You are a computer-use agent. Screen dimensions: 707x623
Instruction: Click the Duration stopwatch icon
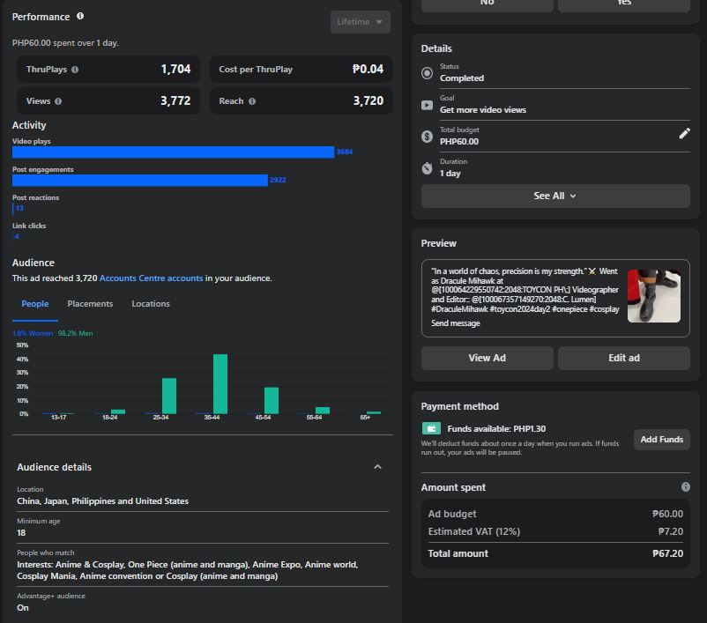click(x=428, y=167)
